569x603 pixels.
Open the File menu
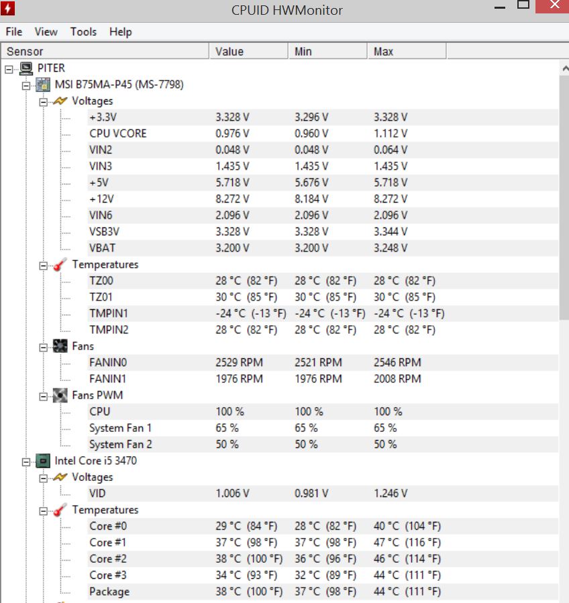tap(14, 32)
